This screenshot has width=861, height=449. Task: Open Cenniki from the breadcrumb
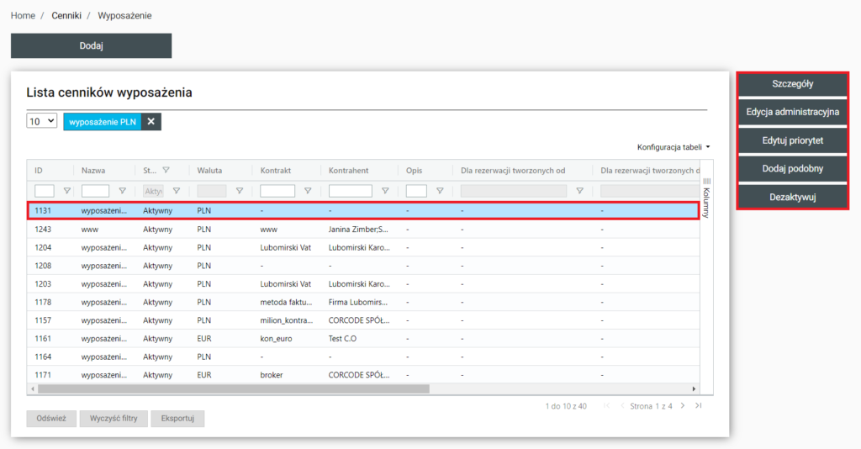[66, 16]
